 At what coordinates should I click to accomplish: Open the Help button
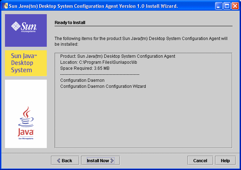pyautogui.click(x=225, y=160)
